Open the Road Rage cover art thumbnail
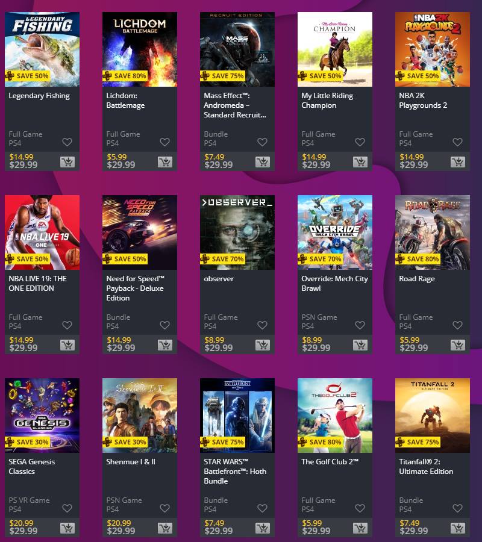Screen dimensions: 482x542 [433, 232]
